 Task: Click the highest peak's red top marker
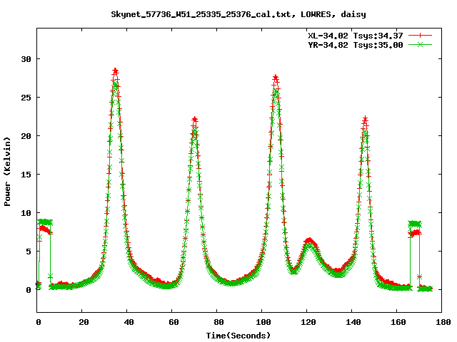[x=116, y=71]
